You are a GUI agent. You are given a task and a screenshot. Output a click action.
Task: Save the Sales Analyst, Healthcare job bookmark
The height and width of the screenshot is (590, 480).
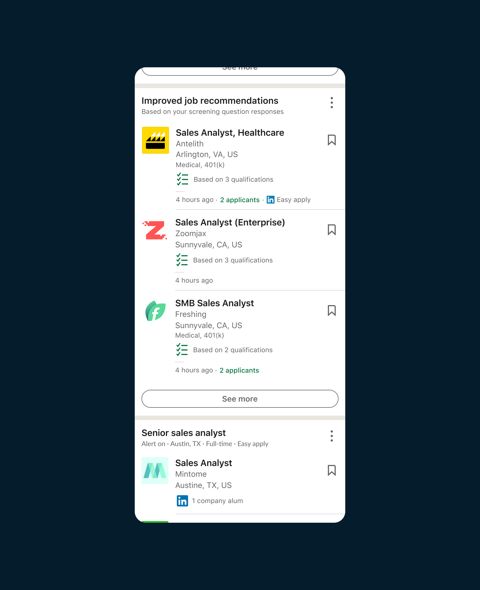click(x=332, y=140)
